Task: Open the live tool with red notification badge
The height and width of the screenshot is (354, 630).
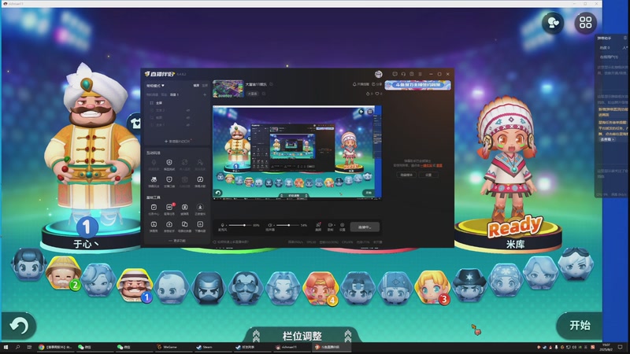Action: coord(169,209)
